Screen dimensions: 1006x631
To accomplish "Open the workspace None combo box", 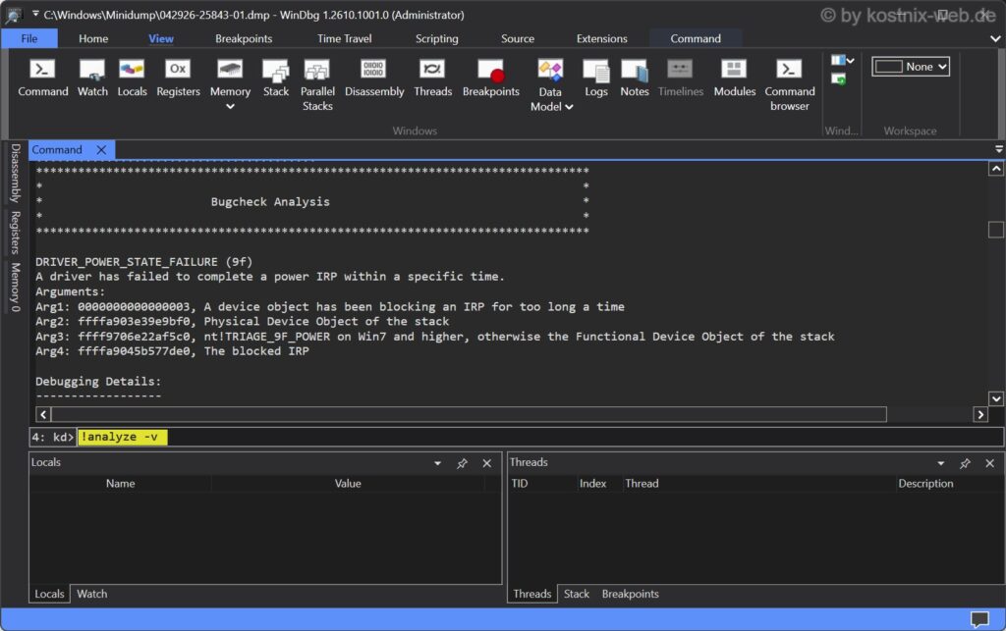I will pos(911,67).
